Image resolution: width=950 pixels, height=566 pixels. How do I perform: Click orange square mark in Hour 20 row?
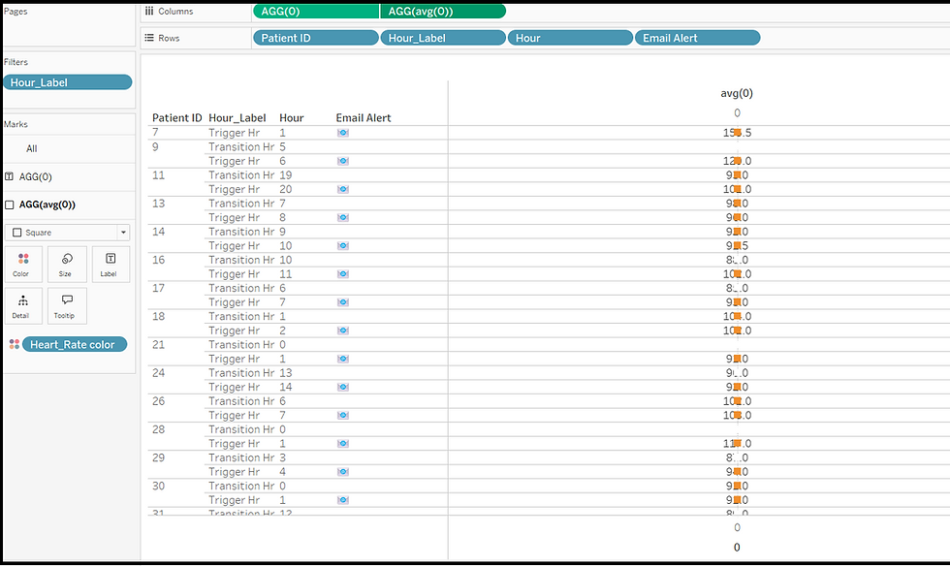tap(738, 189)
